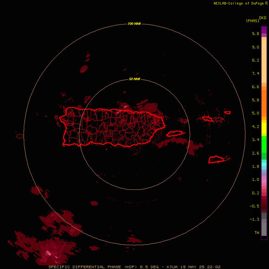
Task: Click the cyan segment of the color bar
Action: (264, 164)
